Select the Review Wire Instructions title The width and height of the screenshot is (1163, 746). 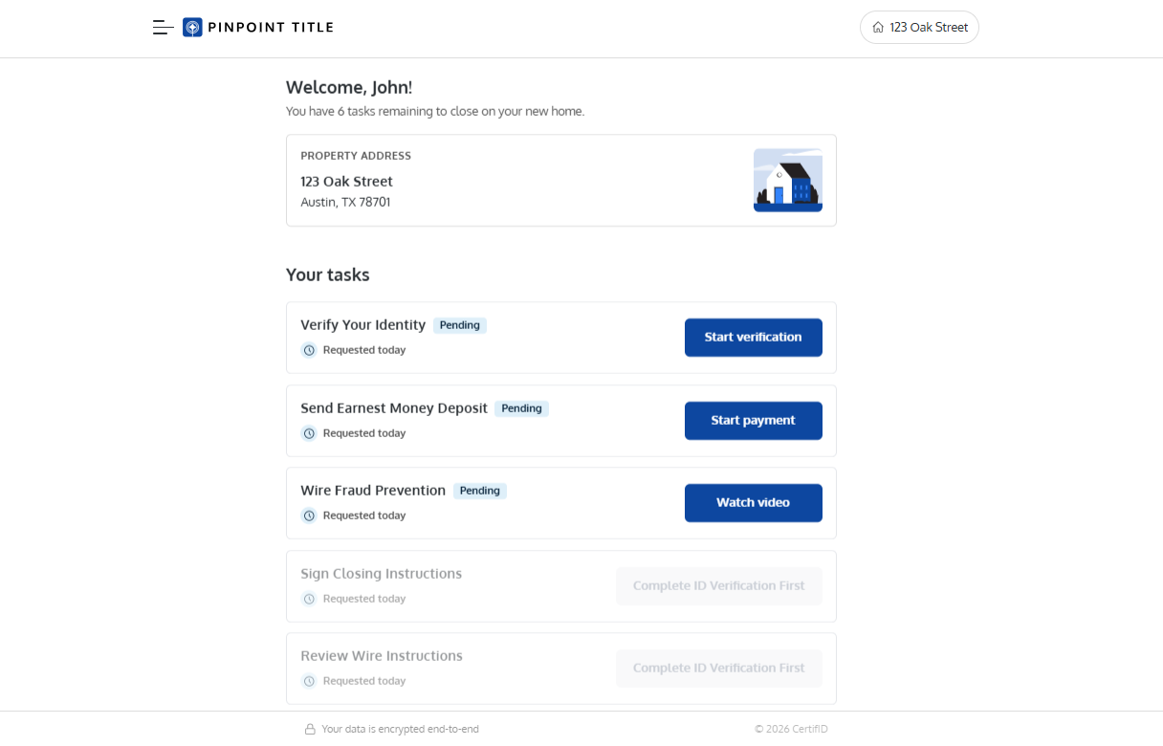tap(382, 656)
